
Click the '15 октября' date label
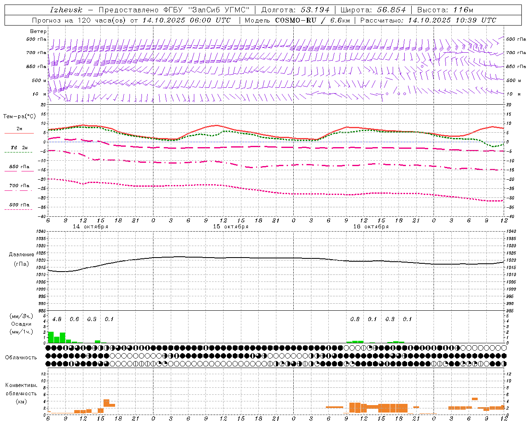pos(231,227)
